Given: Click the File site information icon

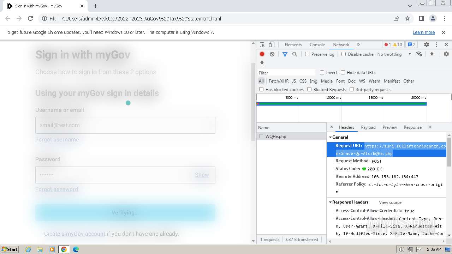Looking at the screenshot, I should (49, 18).
